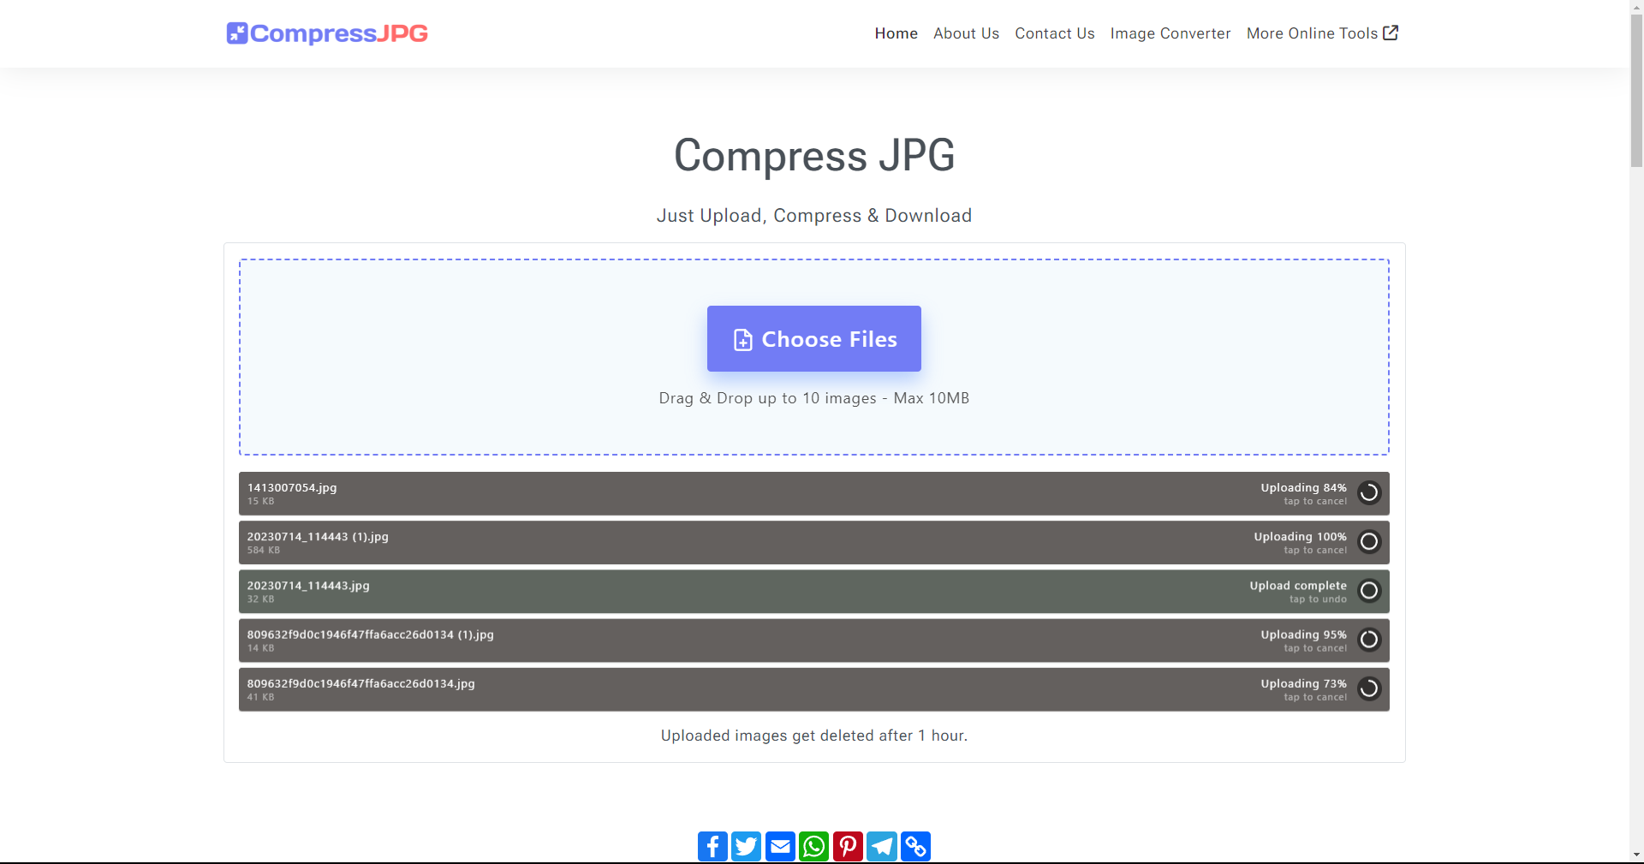Click the file-plus icon in Choose Files
Screen dimensions: 1644x864
[742, 340]
